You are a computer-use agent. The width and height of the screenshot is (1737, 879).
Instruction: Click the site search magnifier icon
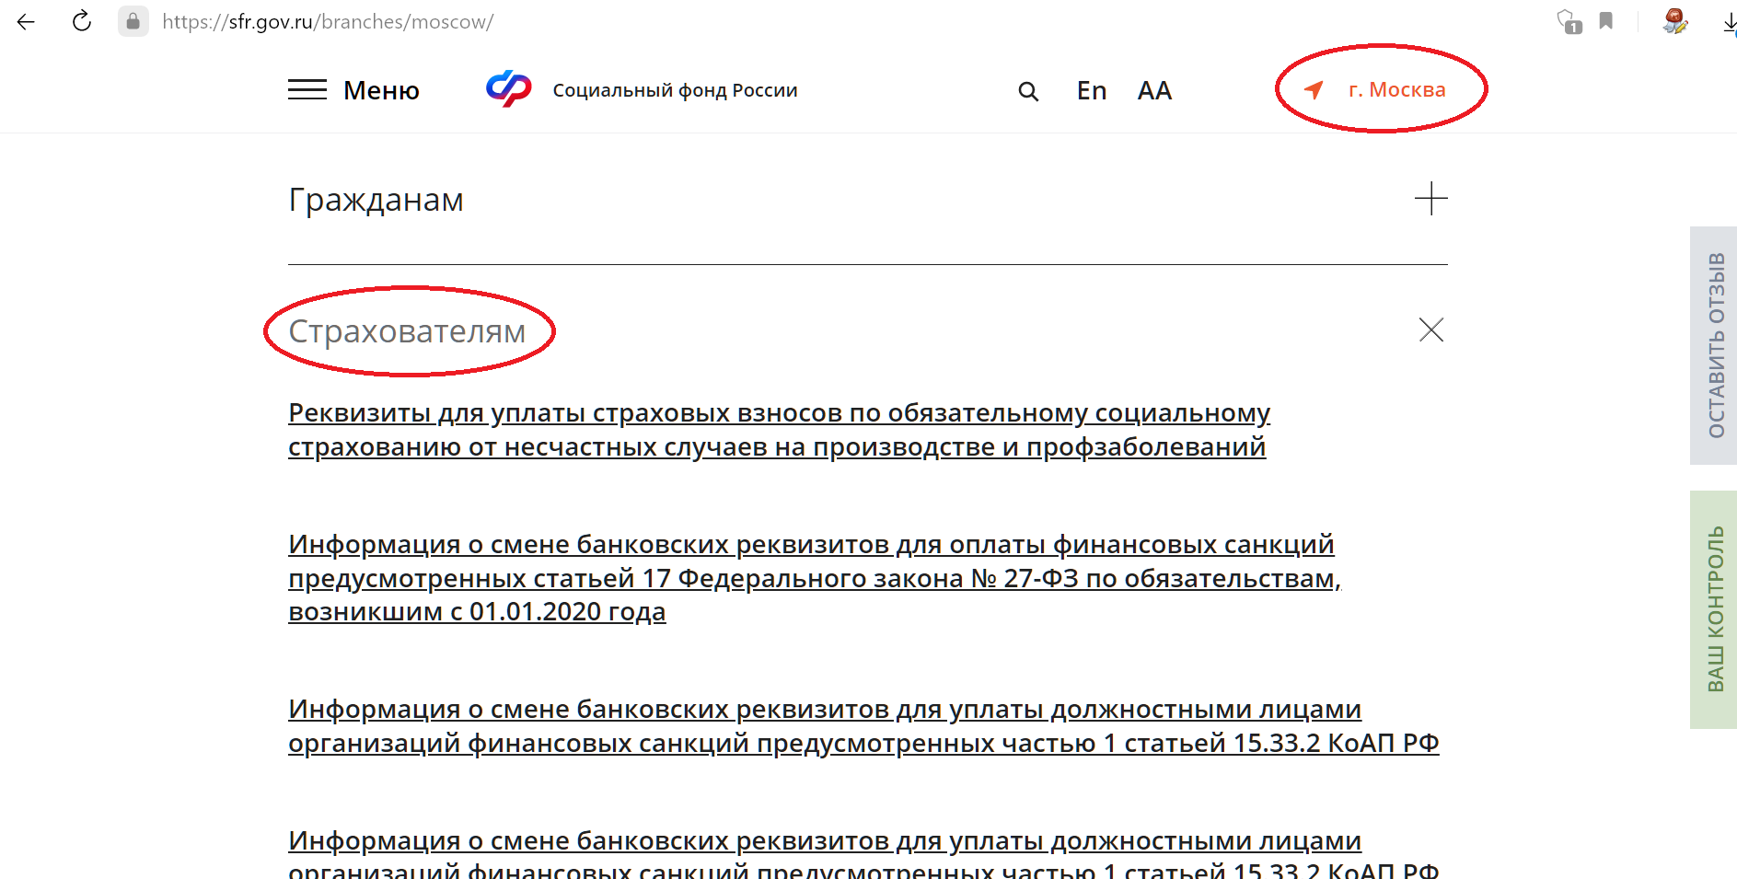tap(1028, 91)
